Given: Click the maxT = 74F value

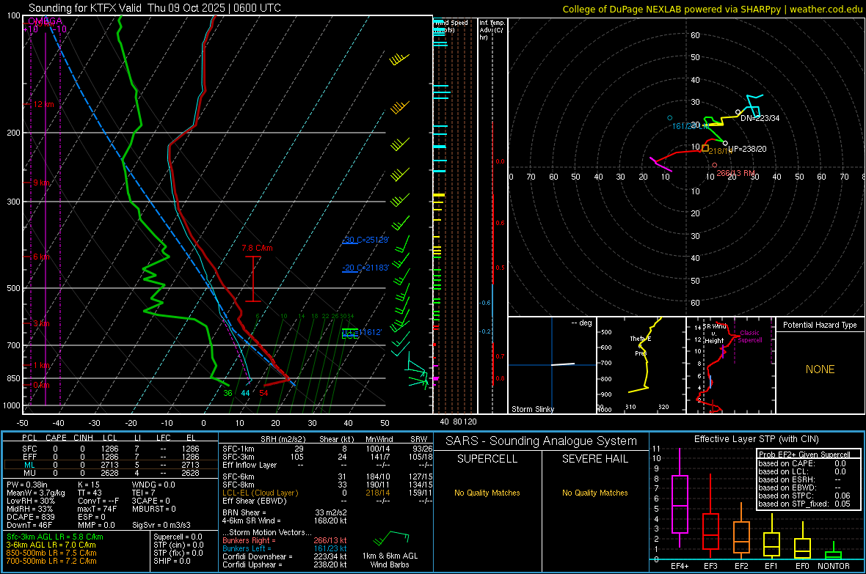Looking at the screenshot, I should coord(97,509).
